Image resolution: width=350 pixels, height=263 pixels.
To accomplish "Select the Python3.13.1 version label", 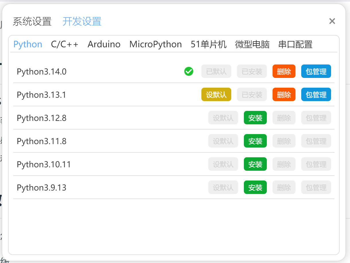I will (42, 95).
